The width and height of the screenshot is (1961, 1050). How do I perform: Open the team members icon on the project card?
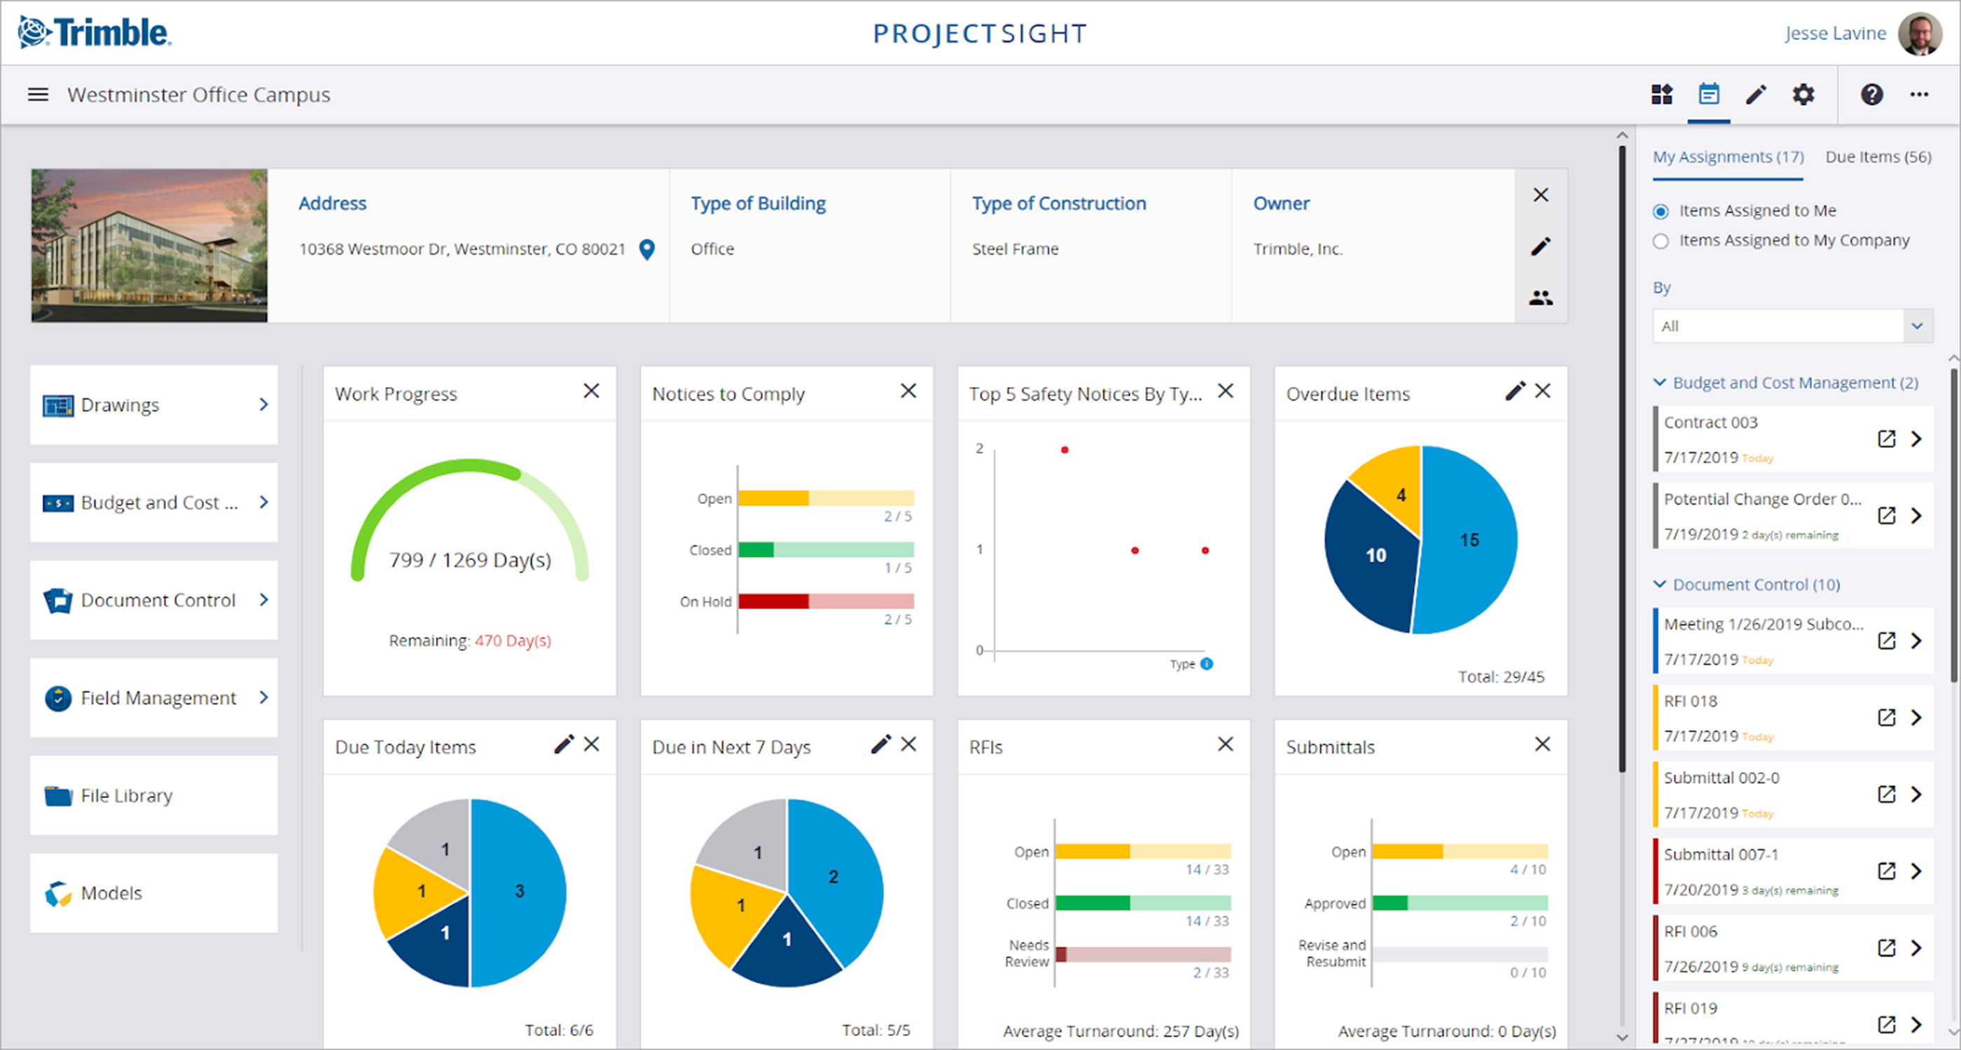tap(1541, 298)
